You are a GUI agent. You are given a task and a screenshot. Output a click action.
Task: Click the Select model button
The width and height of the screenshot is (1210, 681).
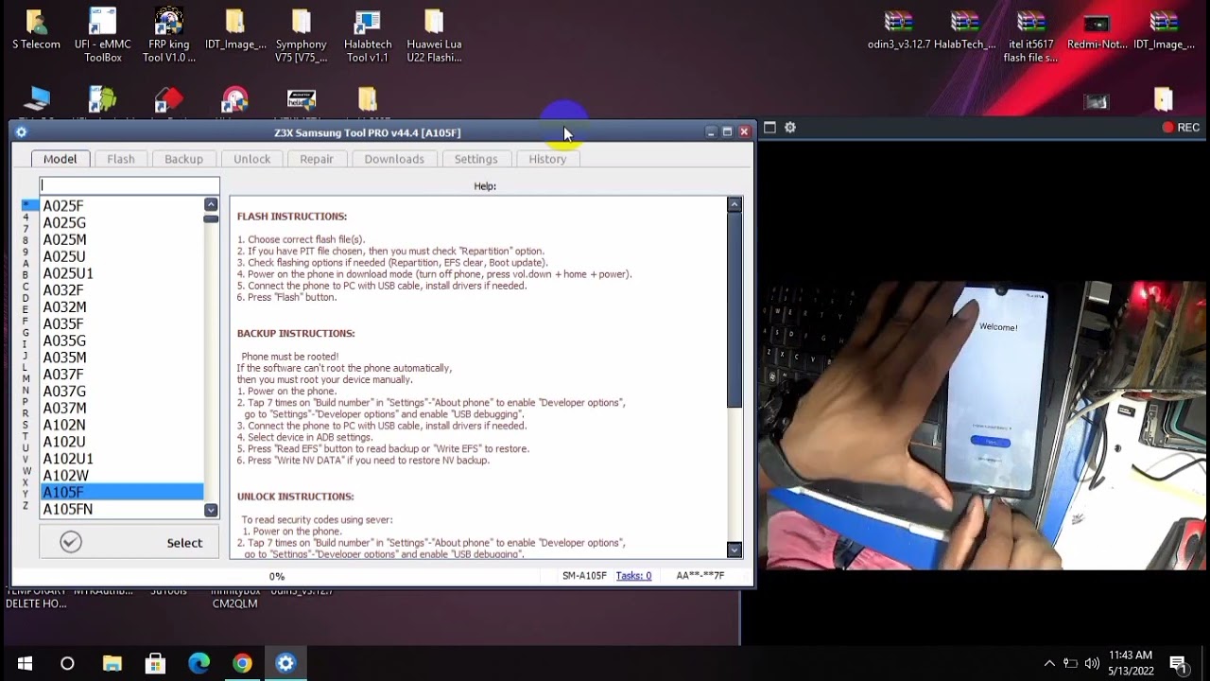pyautogui.click(x=129, y=542)
